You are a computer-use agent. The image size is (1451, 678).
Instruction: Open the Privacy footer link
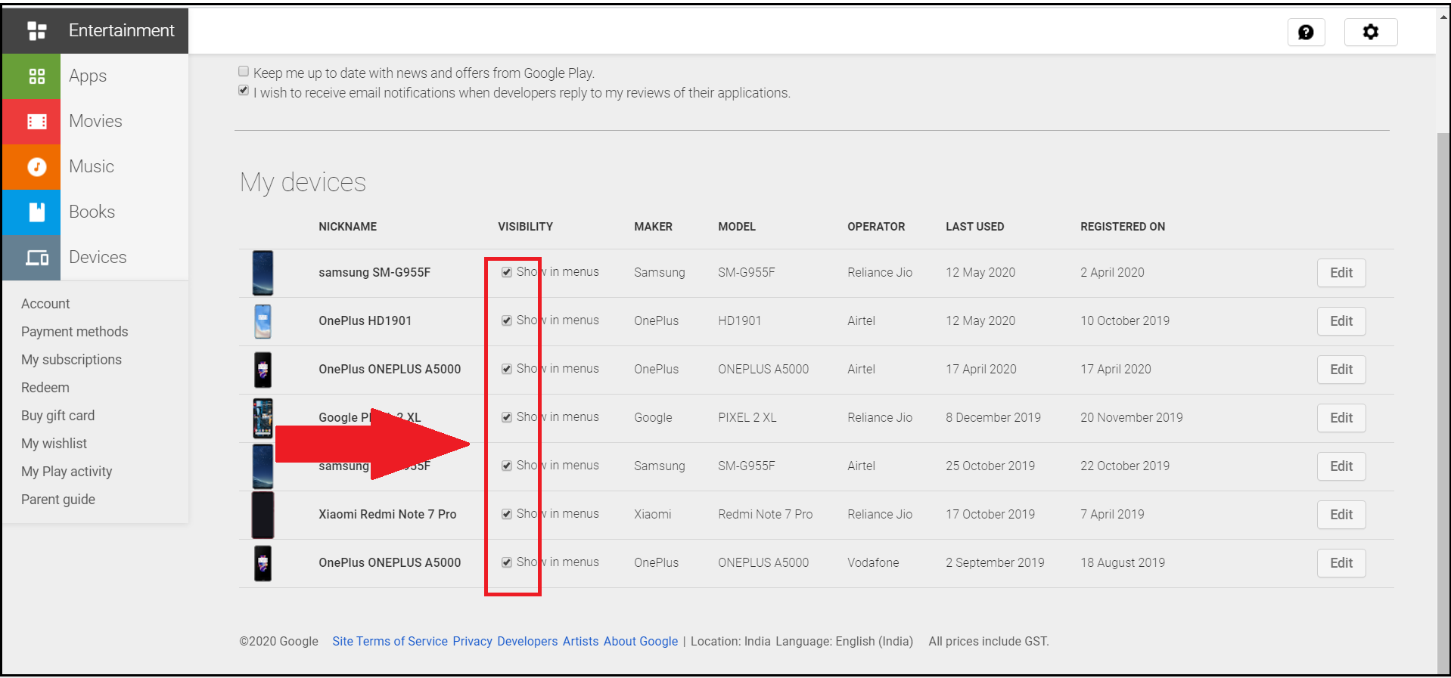[473, 641]
